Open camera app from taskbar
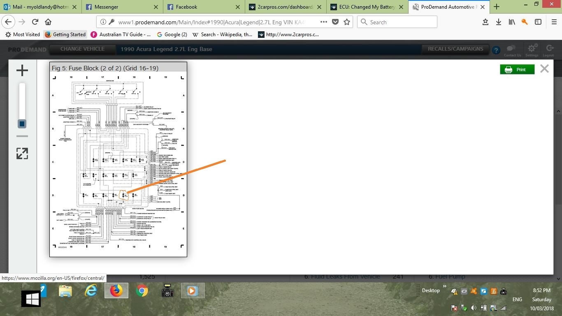The image size is (562, 316). coord(167,291)
